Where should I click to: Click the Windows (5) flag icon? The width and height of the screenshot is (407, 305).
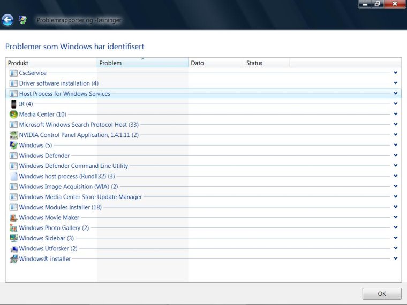13,145
